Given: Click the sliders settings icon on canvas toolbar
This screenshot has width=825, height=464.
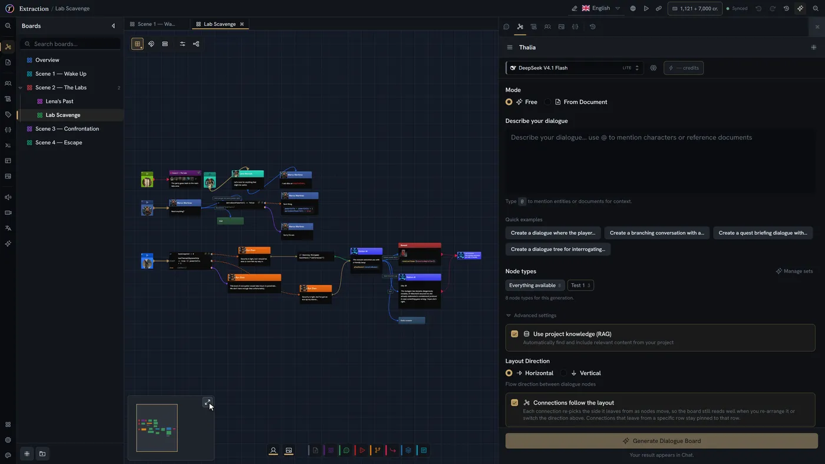Looking at the screenshot, I should point(183,44).
